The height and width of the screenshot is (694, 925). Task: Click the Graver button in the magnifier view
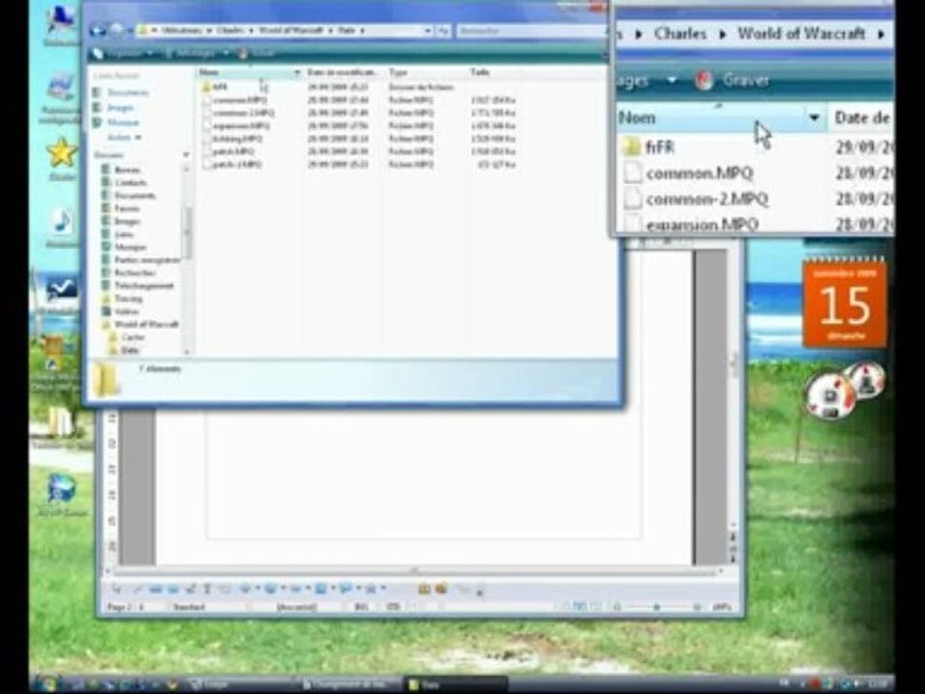click(732, 80)
